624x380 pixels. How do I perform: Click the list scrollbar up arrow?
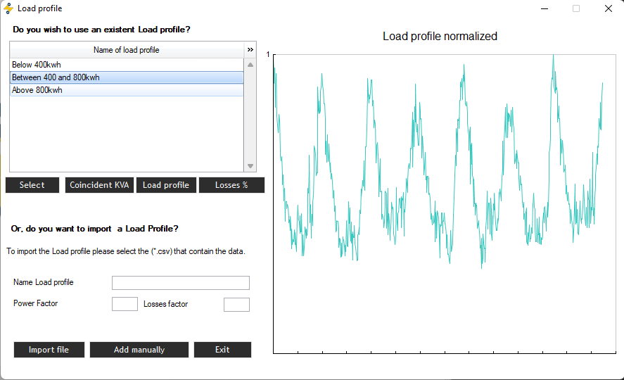(250, 65)
